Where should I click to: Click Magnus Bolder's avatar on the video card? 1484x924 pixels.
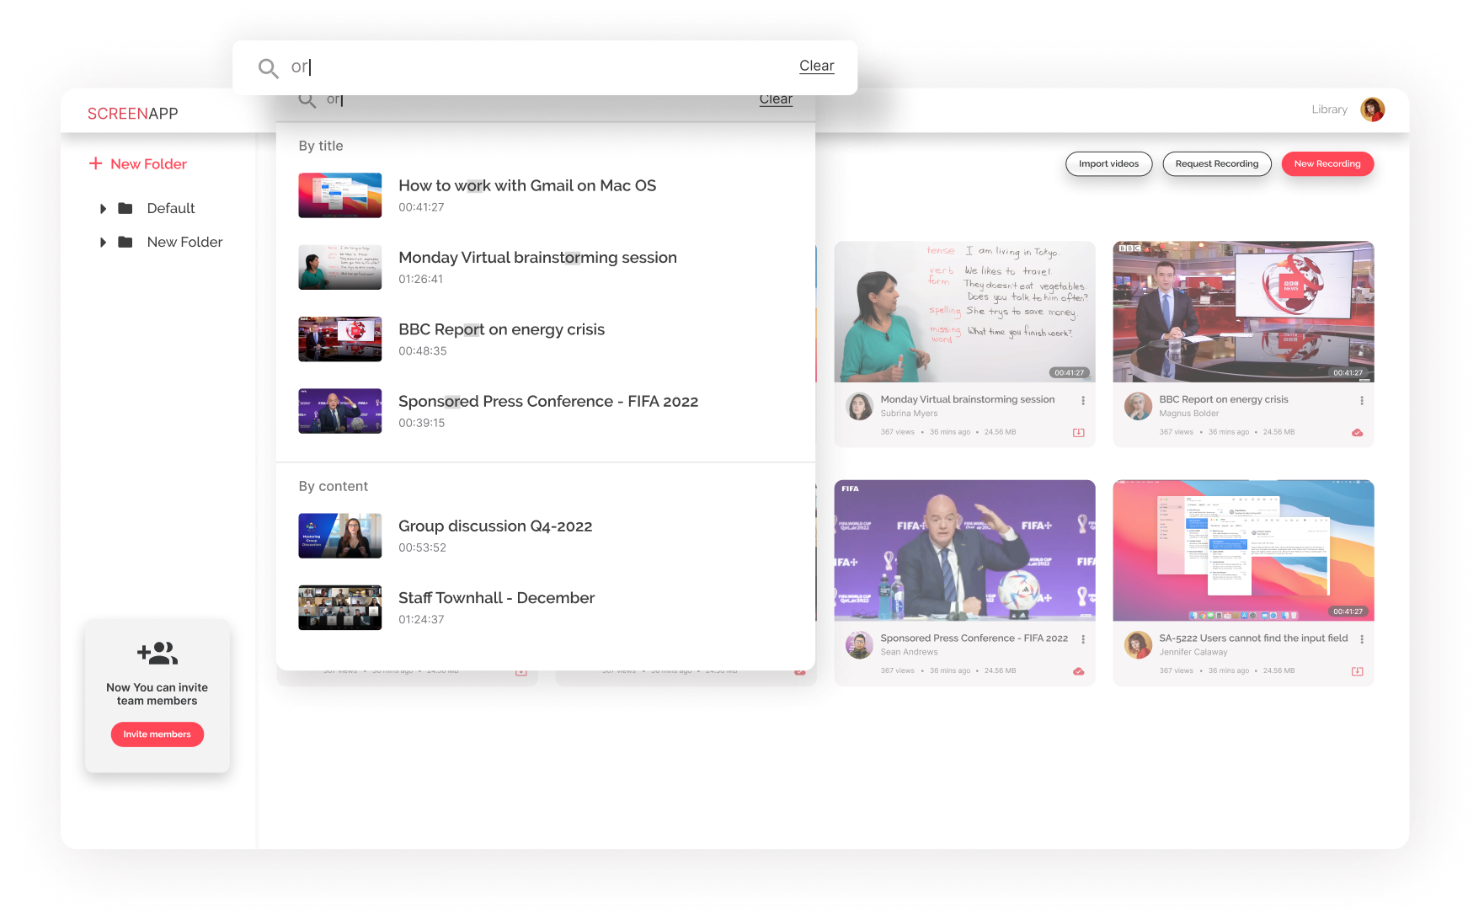coord(1138,406)
